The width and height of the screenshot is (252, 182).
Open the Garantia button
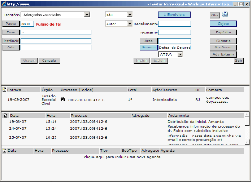223,41
